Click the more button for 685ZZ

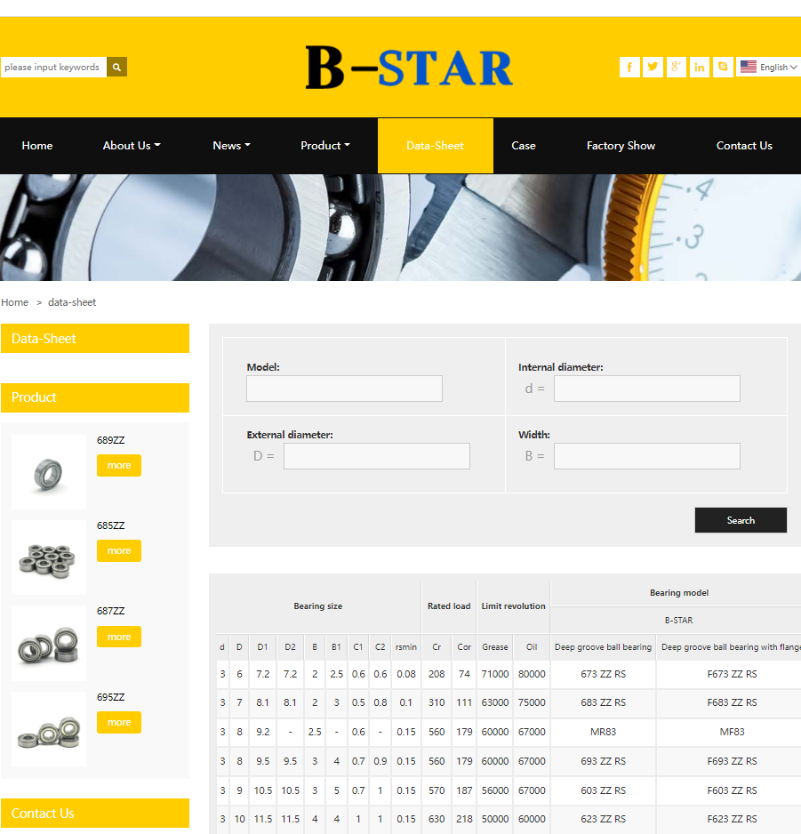pyautogui.click(x=119, y=550)
